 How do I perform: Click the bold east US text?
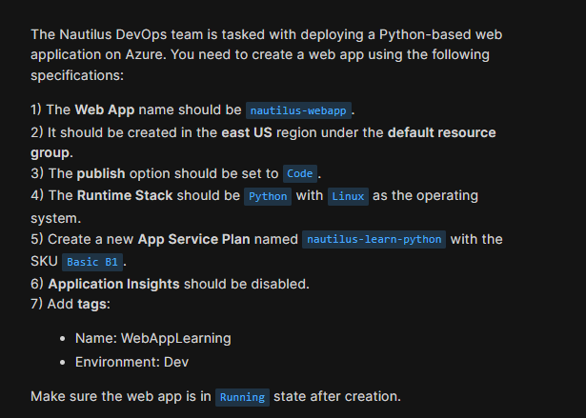click(x=247, y=132)
